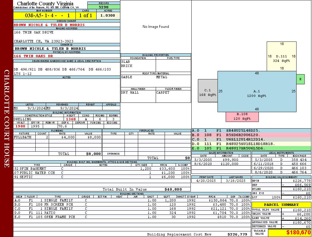Viewport: 312px width, 237px height.
Task: Click the red HSQFT value 1368
Action: pos(71,119)
